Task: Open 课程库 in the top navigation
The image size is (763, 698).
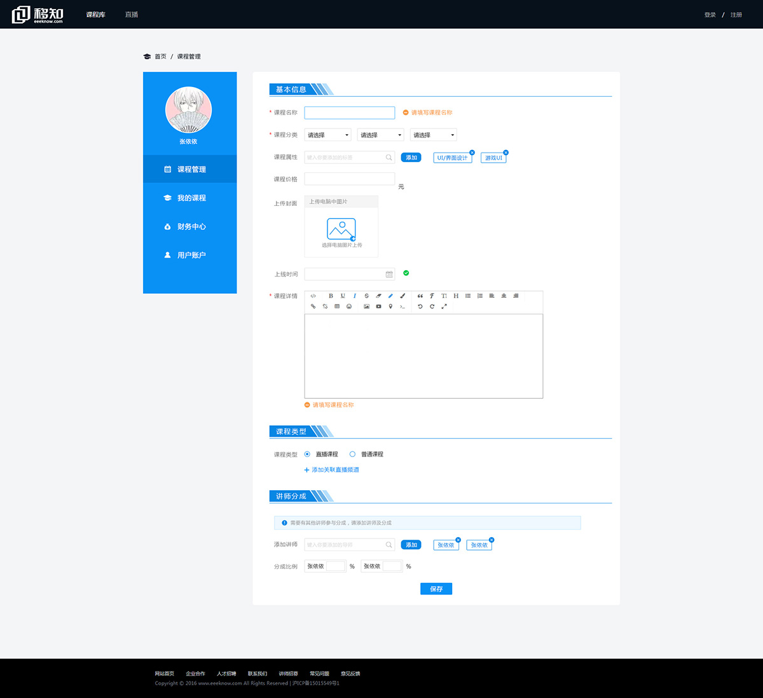Action: pyautogui.click(x=96, y=15)
